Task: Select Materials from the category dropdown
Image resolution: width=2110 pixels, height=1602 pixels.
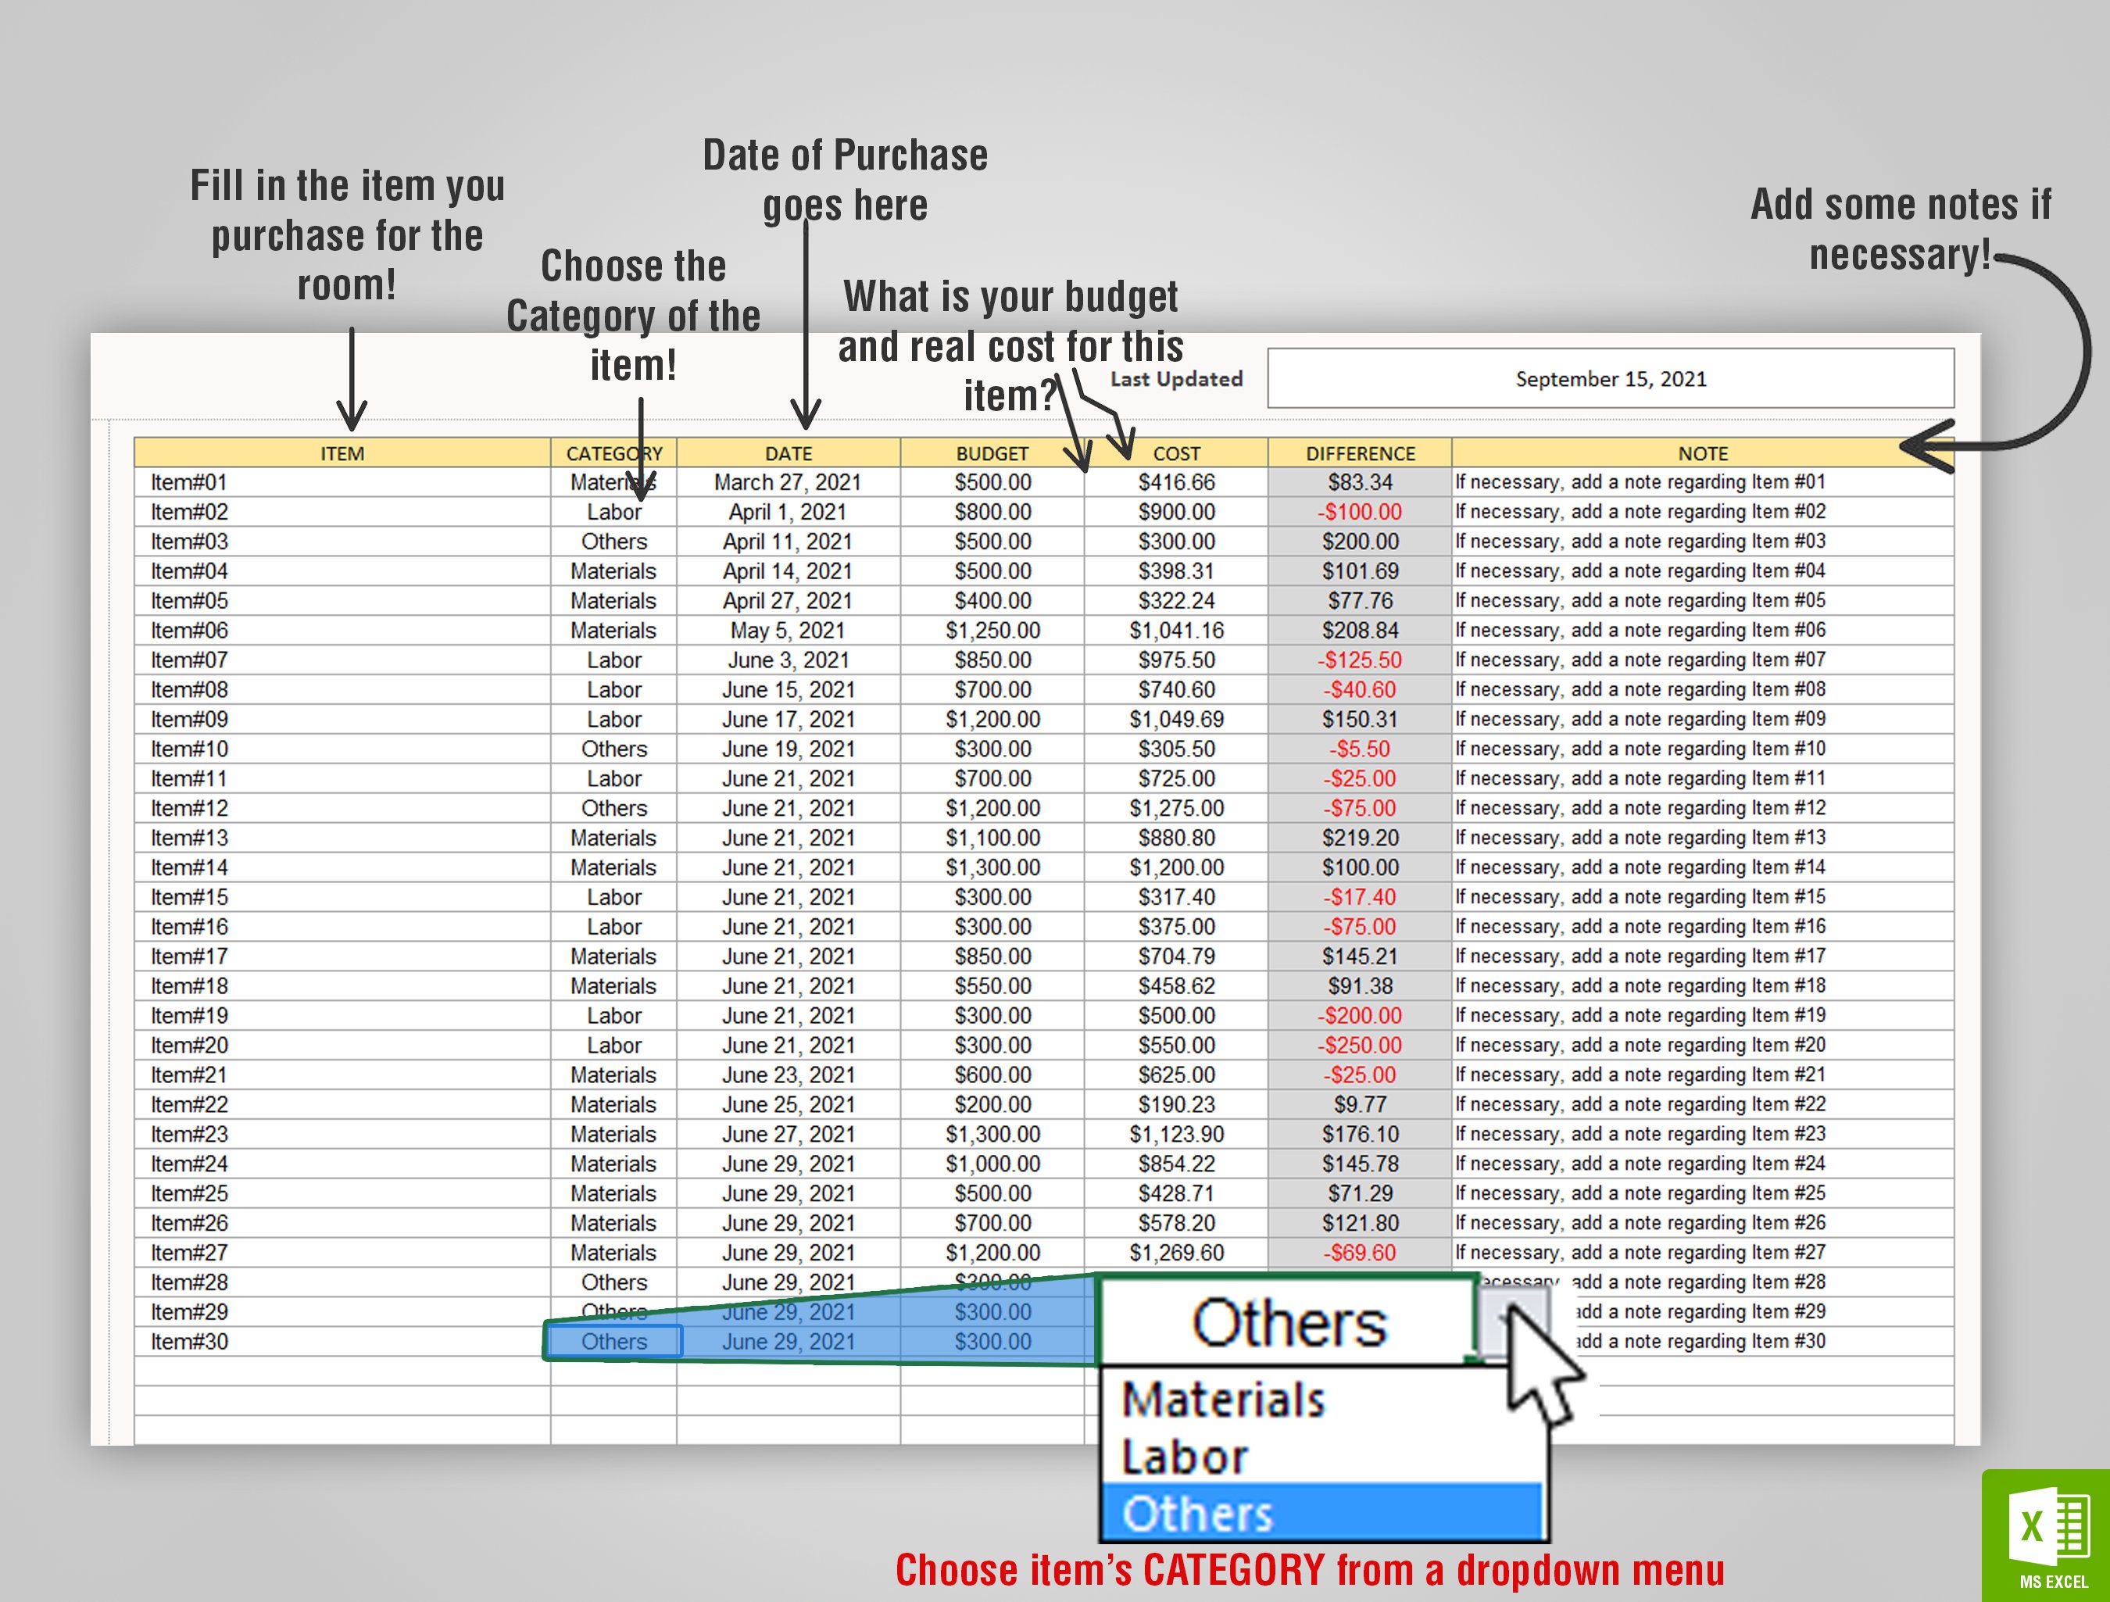Action: pyautogui.click(x=1224, y=1399)
